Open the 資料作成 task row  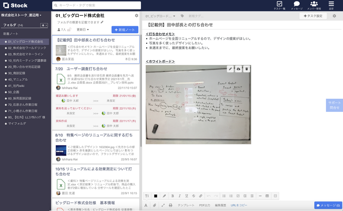[x=96, y=123]
